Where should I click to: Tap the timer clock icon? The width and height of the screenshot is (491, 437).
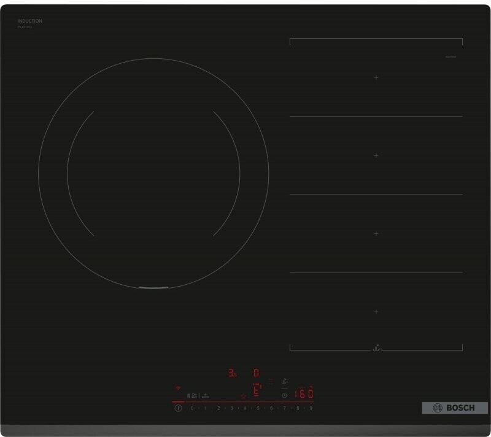284,395
